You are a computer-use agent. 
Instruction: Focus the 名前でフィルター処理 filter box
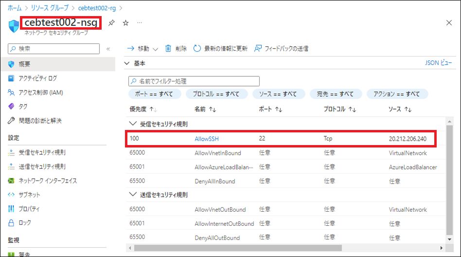pyautogui.click(x=194, y=81)
